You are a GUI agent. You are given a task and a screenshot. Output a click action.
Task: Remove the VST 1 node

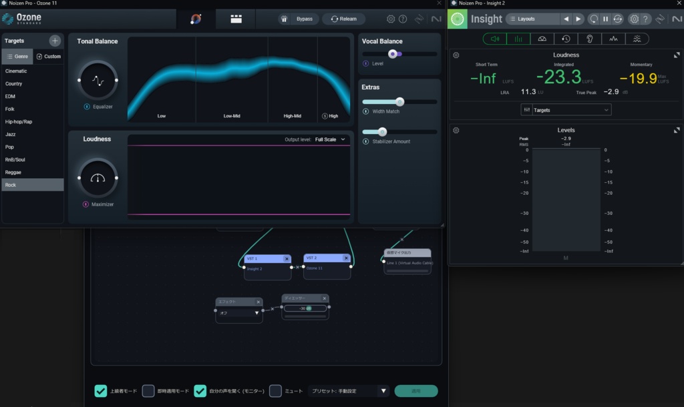(287, 258)
